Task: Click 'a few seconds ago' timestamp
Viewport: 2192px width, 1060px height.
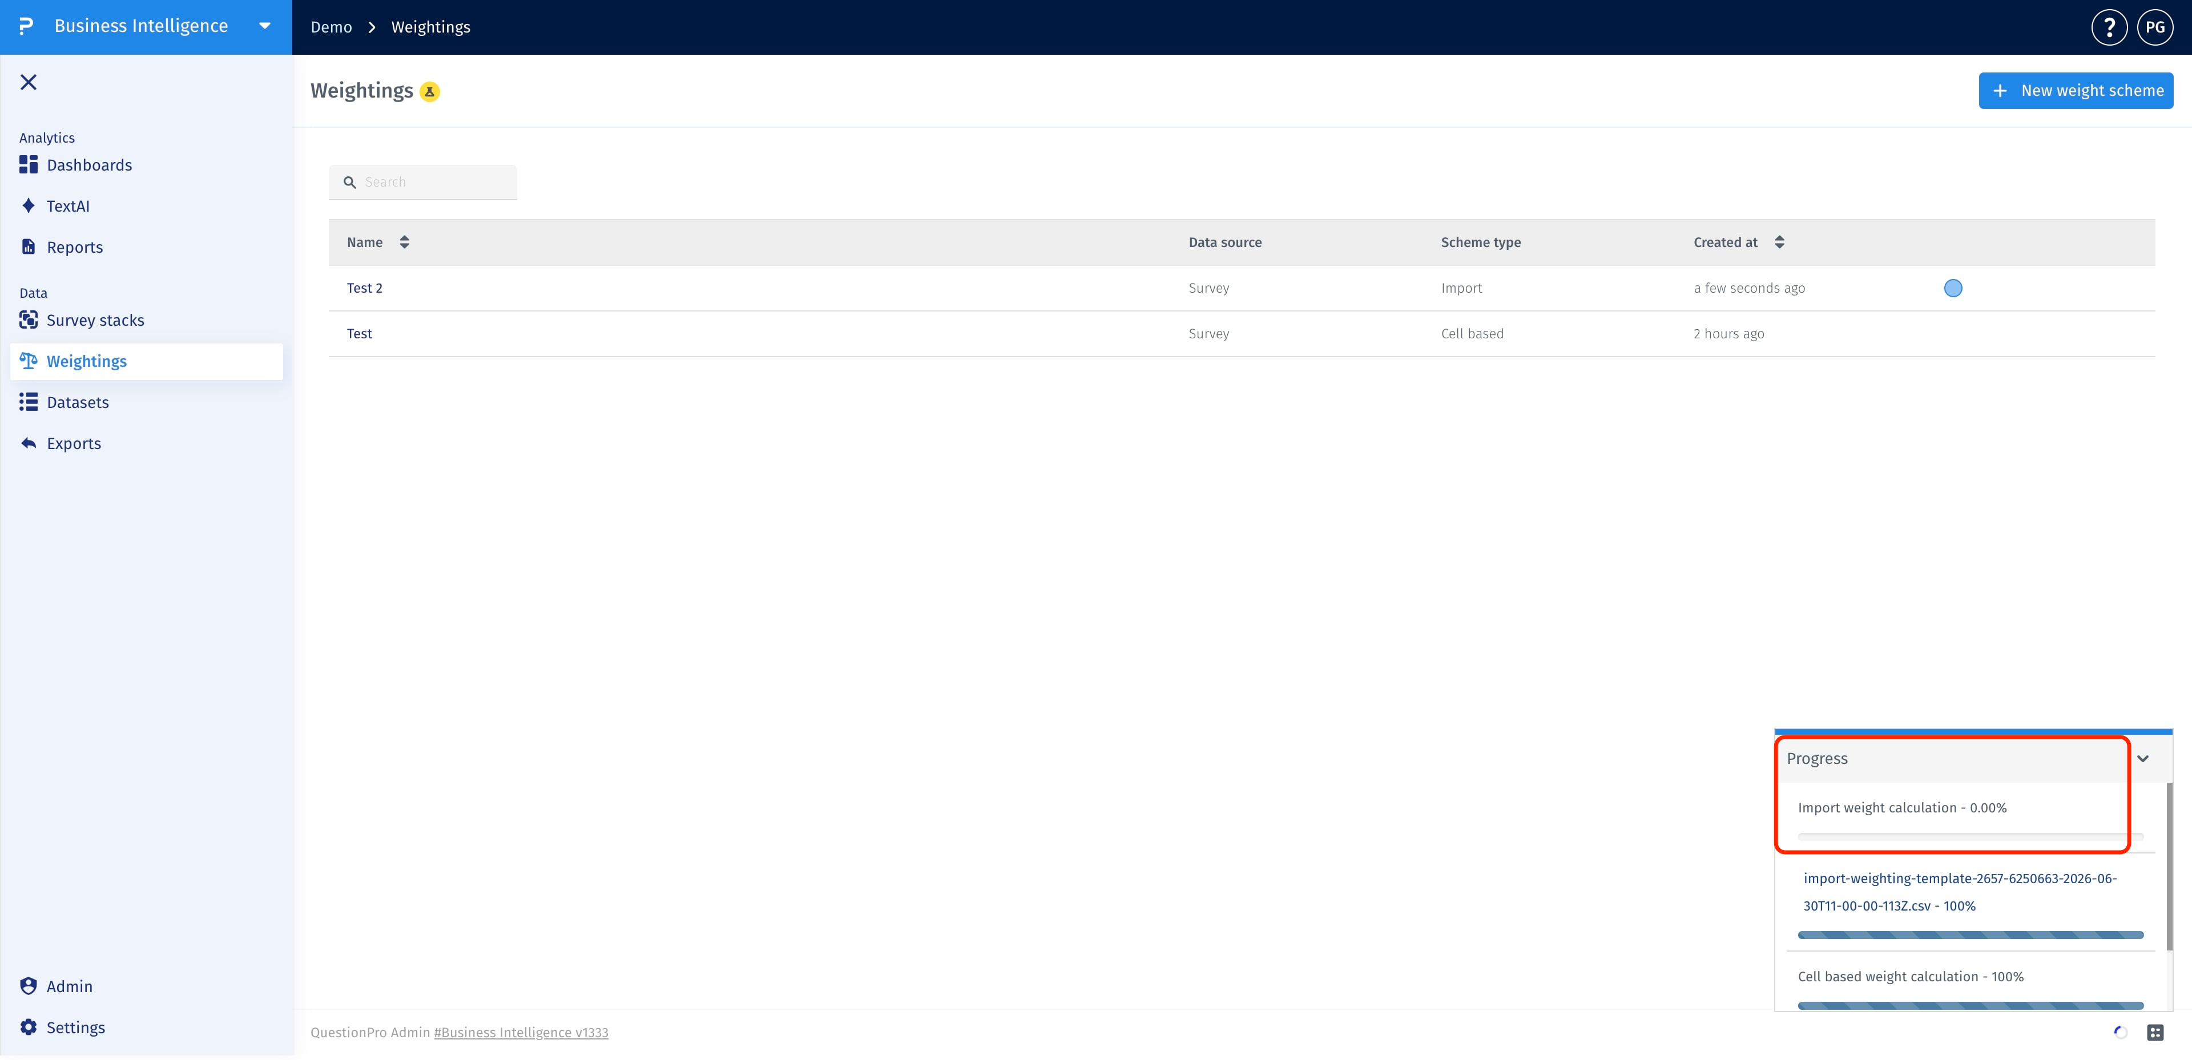Action: click(x=1748, y=289)
